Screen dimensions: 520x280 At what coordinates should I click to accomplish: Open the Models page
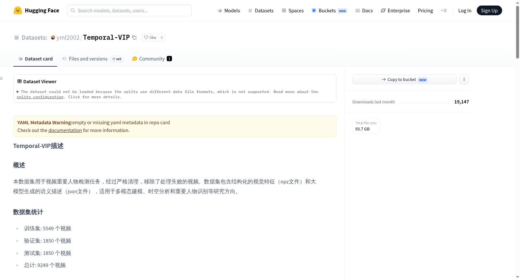point(229,10)
